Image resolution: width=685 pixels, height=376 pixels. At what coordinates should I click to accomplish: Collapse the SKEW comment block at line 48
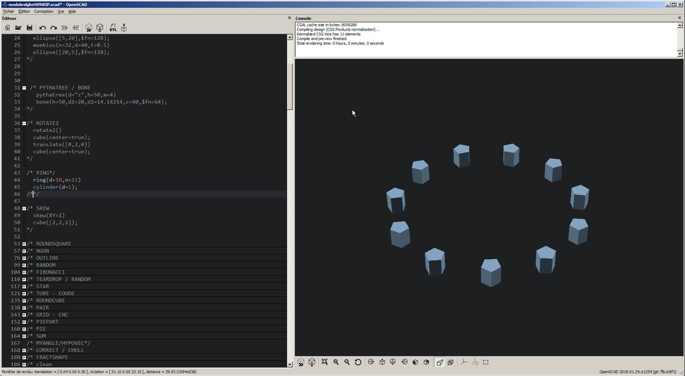click(x=24, y=208)
